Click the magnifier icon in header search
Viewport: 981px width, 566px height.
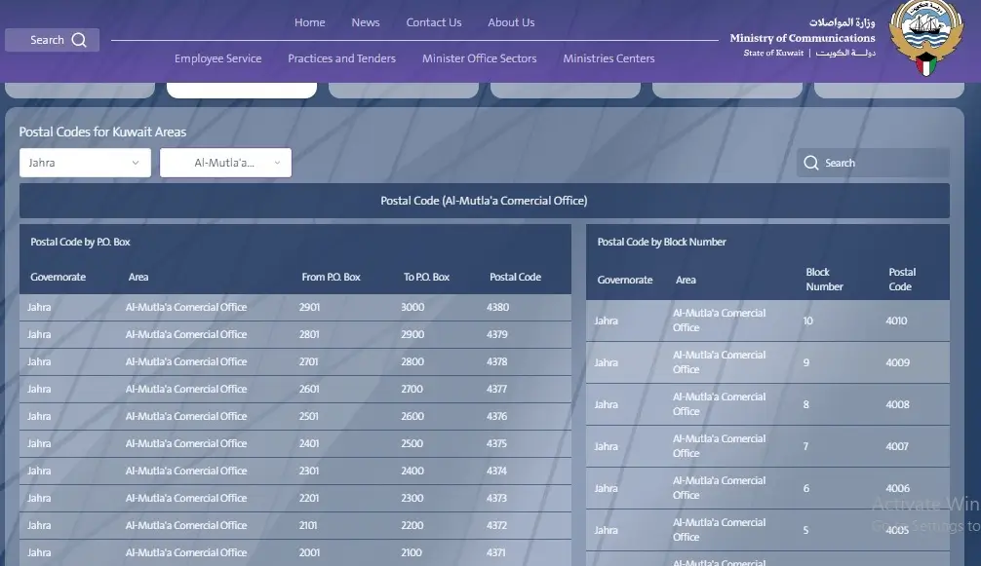tap(80, 40)
